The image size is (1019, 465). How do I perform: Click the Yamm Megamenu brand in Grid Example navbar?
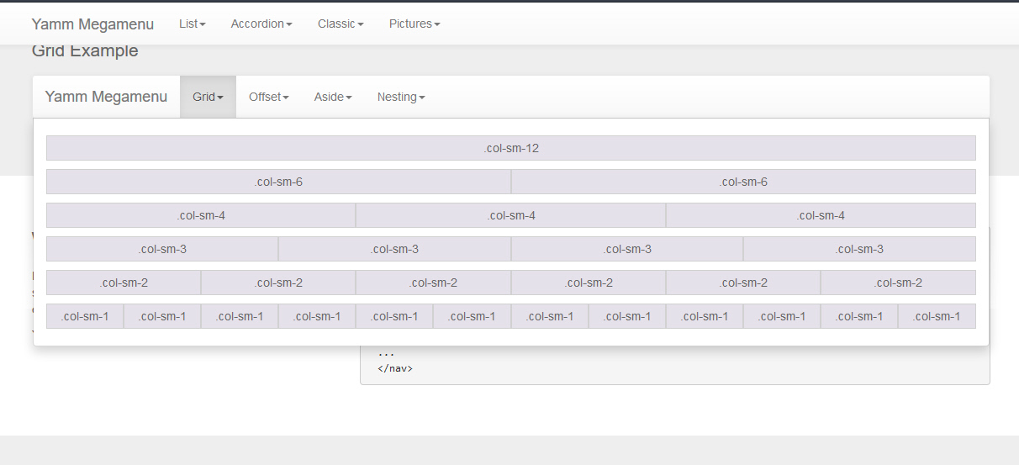106,97
